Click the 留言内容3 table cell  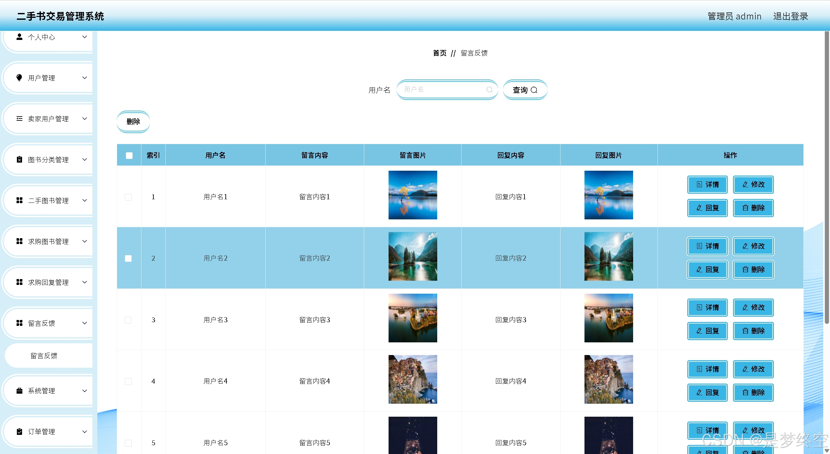pos(315,320)
